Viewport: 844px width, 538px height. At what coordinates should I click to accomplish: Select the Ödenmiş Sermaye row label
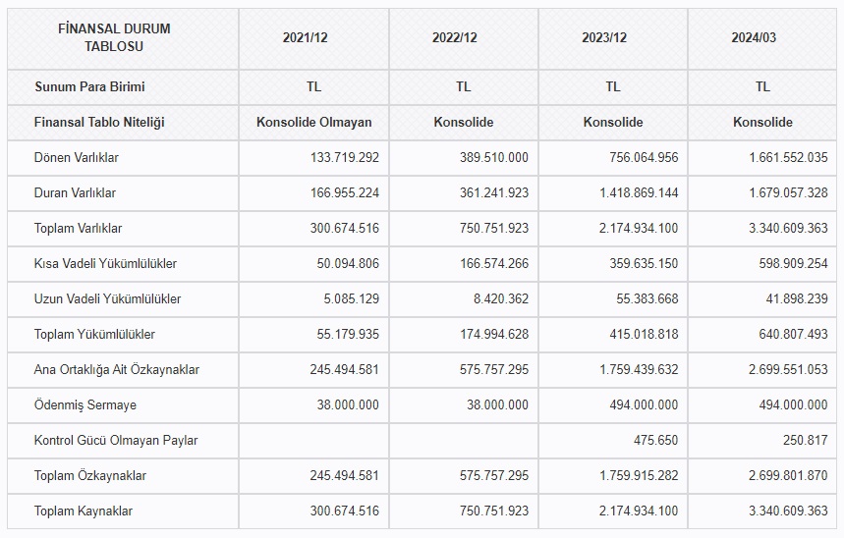(x=85, y=404)
